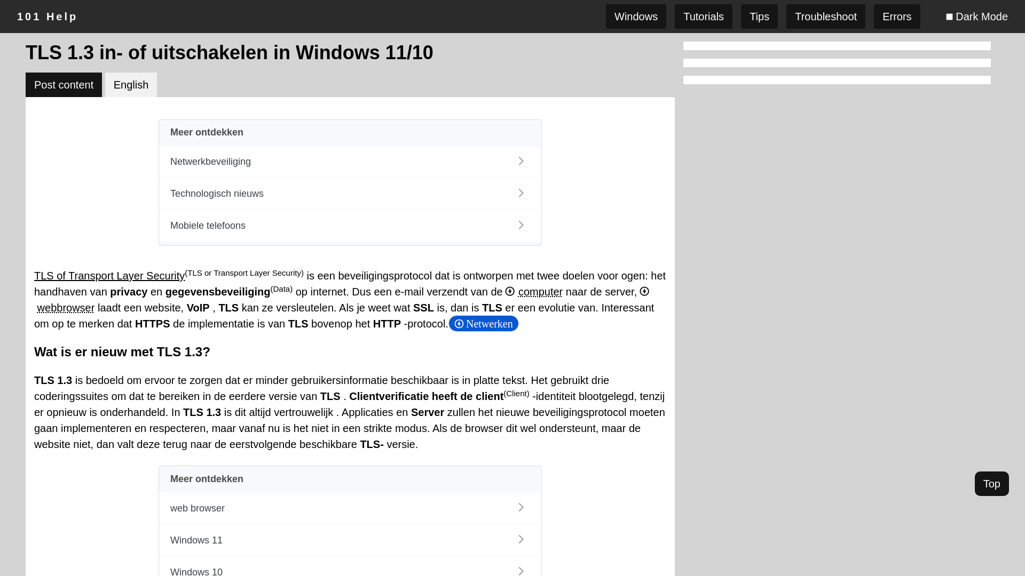Select the Mobiele telefoons row text

tap(208, 226)
